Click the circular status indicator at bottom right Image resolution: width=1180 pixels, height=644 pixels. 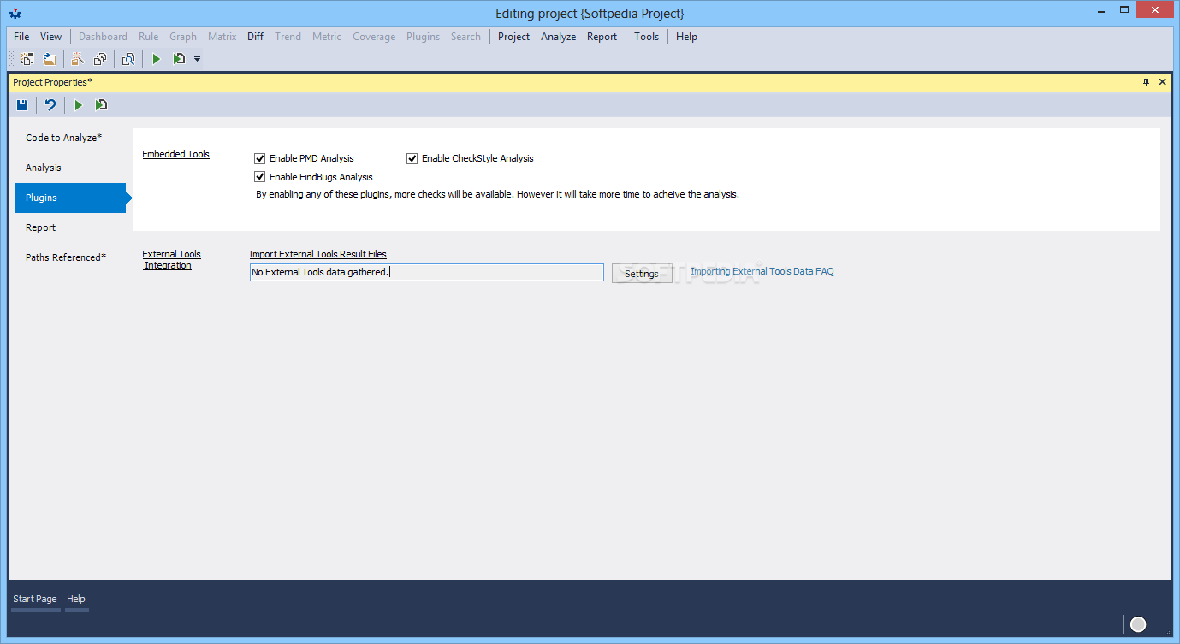pos(1138,624)
